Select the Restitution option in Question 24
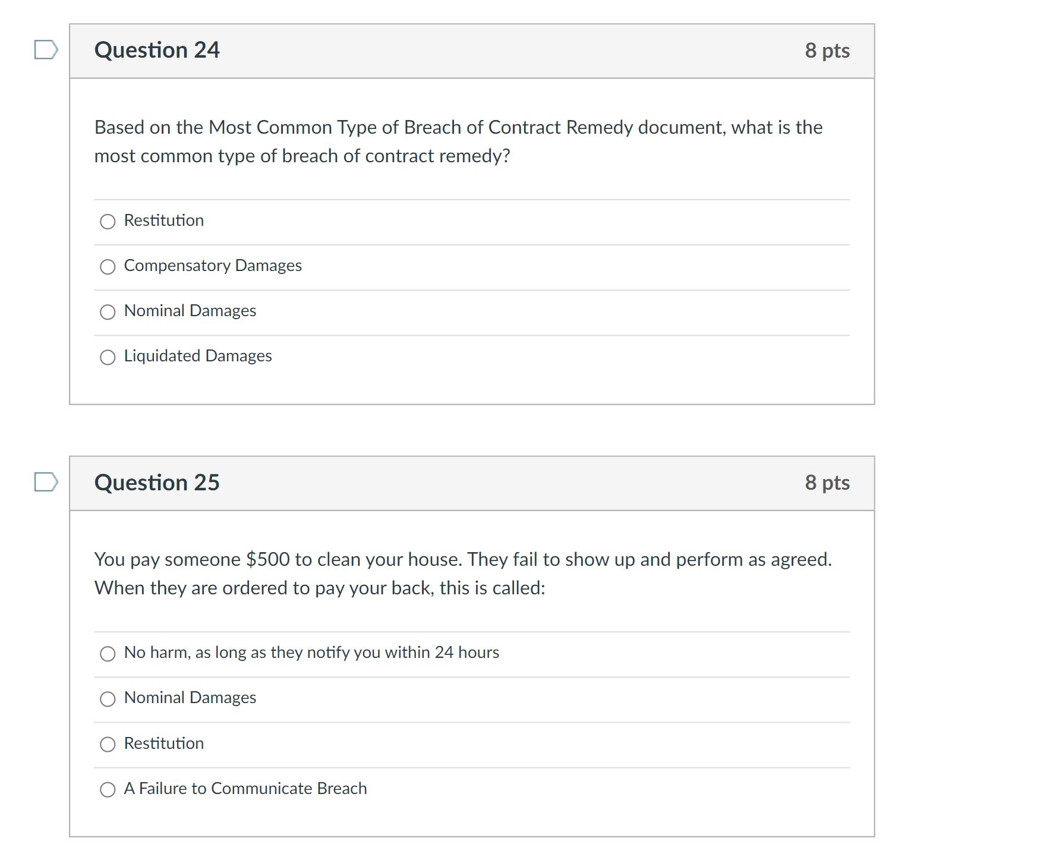The width and height of the screenshot is (1056, 860). (x=108, y=221)
